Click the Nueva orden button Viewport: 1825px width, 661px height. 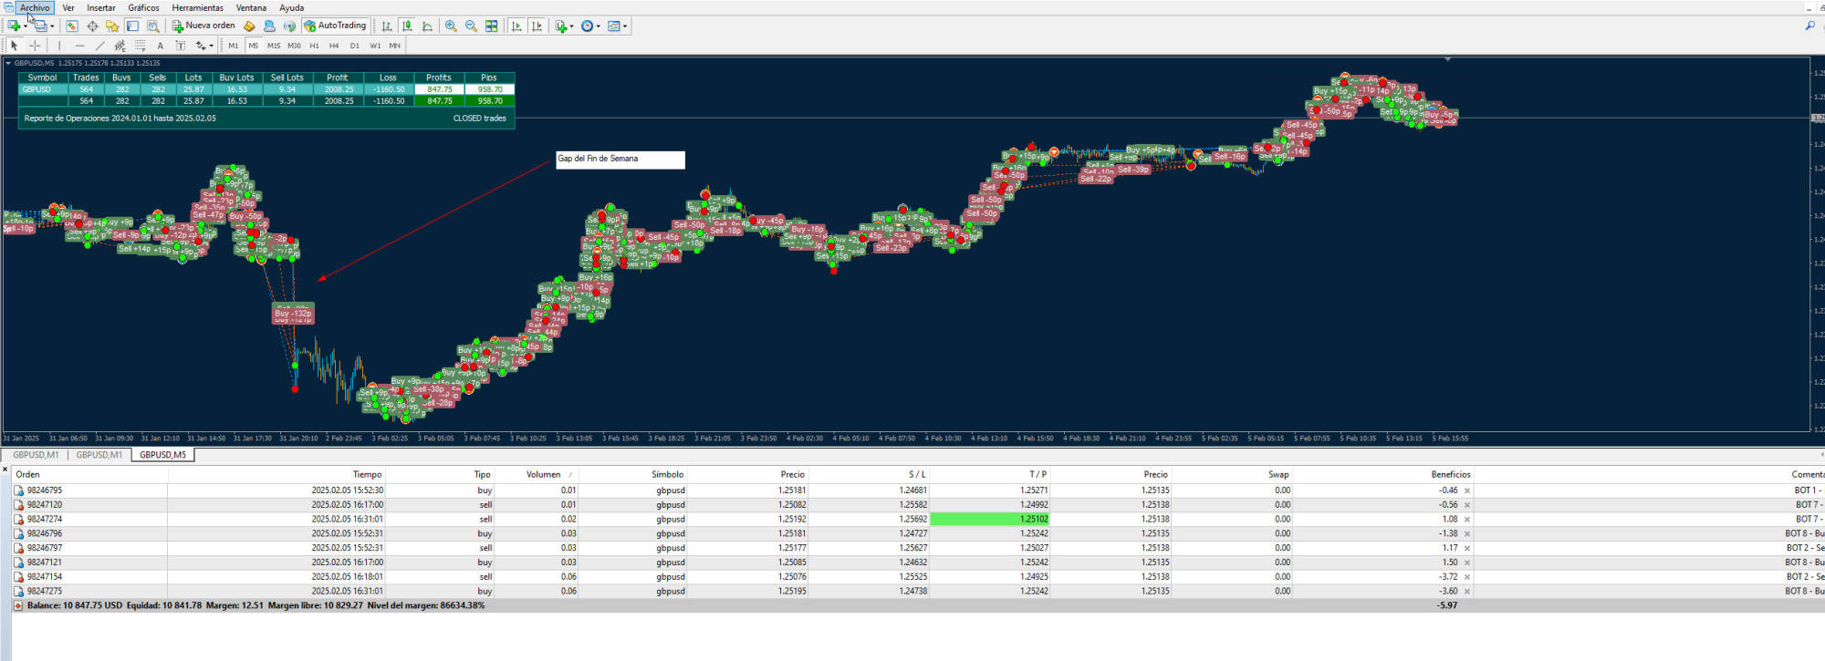pos(203,26)
